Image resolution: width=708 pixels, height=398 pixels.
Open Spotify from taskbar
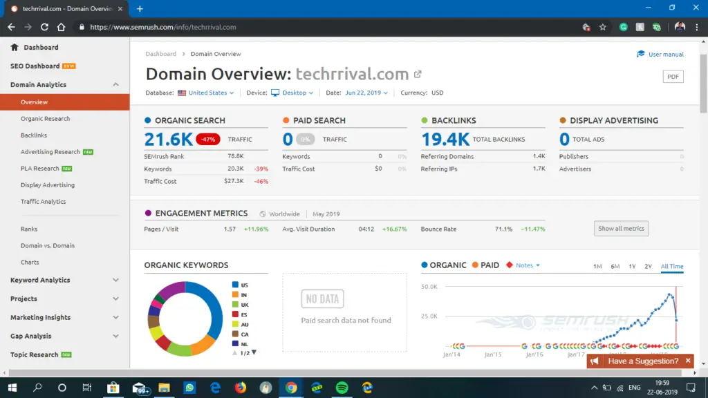pos(342,388)
